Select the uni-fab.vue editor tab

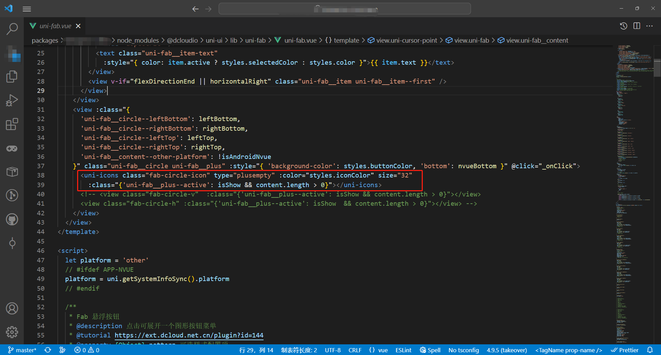55,26
